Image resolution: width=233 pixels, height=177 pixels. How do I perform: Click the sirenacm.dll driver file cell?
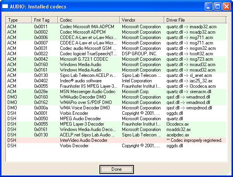[x=189, y=92]
